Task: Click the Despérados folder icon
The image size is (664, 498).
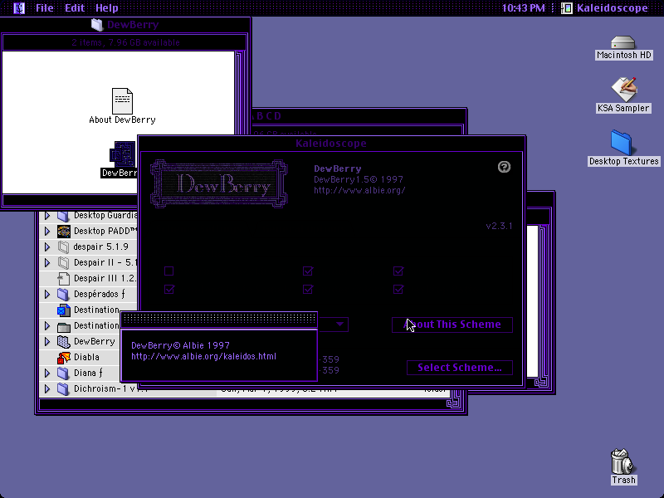Action: point(63,294)
